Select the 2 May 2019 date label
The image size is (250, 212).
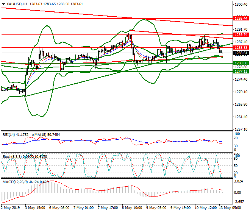pos(10,208)
